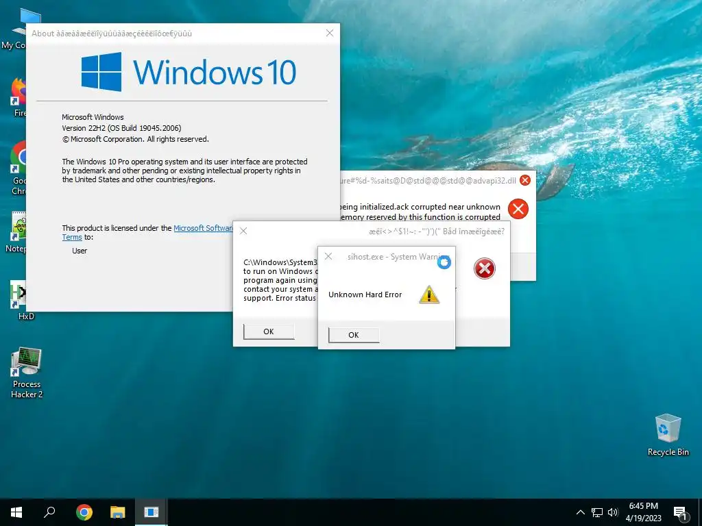Click red error icon in Bad image dialog
This screenshot has width=702, height=526.
tap(485, 268)
